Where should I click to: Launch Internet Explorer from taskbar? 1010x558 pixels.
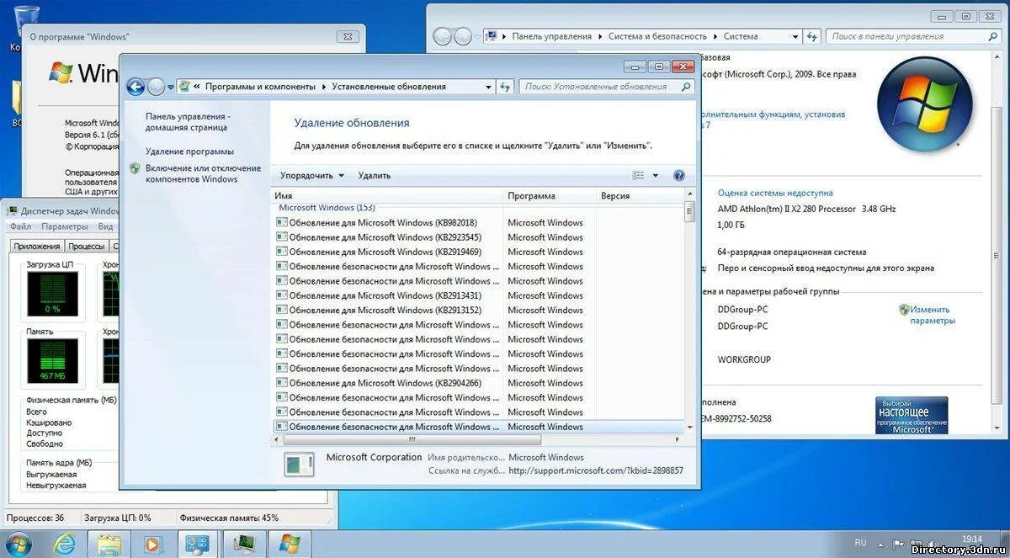pyautogui.click(x=65, y=544)
